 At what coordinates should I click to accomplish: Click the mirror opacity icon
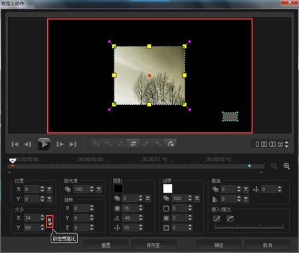click(215, 189)
